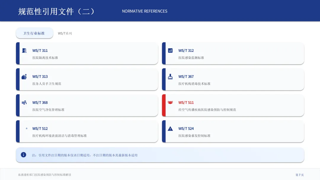Click the bar chart icon beside WS/T 312

click(170, 51)
